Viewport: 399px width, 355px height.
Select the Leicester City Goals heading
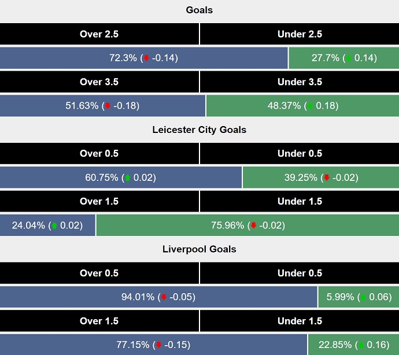(199, 130)
